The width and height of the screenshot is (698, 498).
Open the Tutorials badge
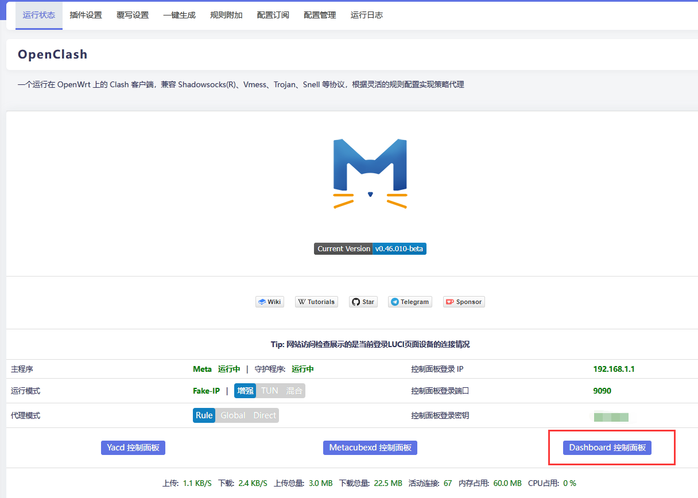tap(316, 302)
